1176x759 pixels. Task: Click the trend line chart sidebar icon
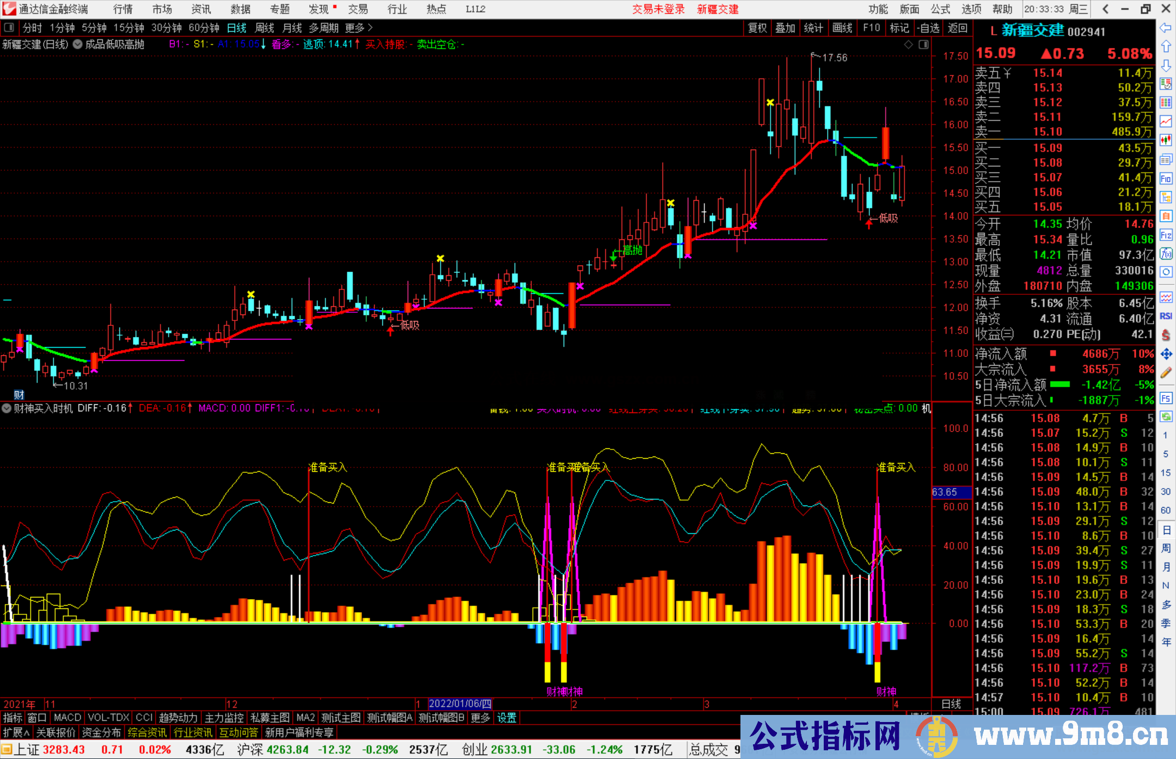(x=1166, y=121)
